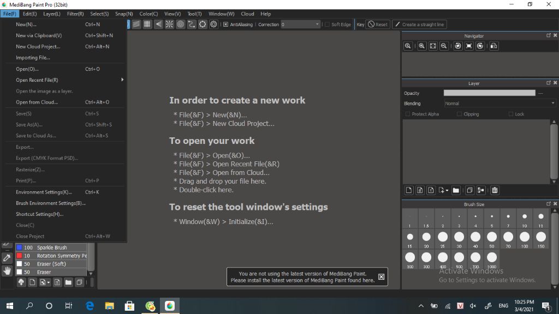Screen dimensions: 559x314
Task: Open Microsoft Edge from the taskbar
Action: [90, 305]
